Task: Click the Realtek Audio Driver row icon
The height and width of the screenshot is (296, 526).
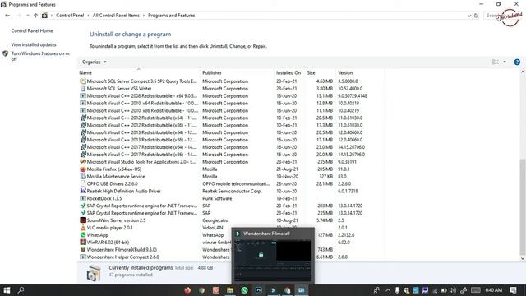Action: click(83, 191)
